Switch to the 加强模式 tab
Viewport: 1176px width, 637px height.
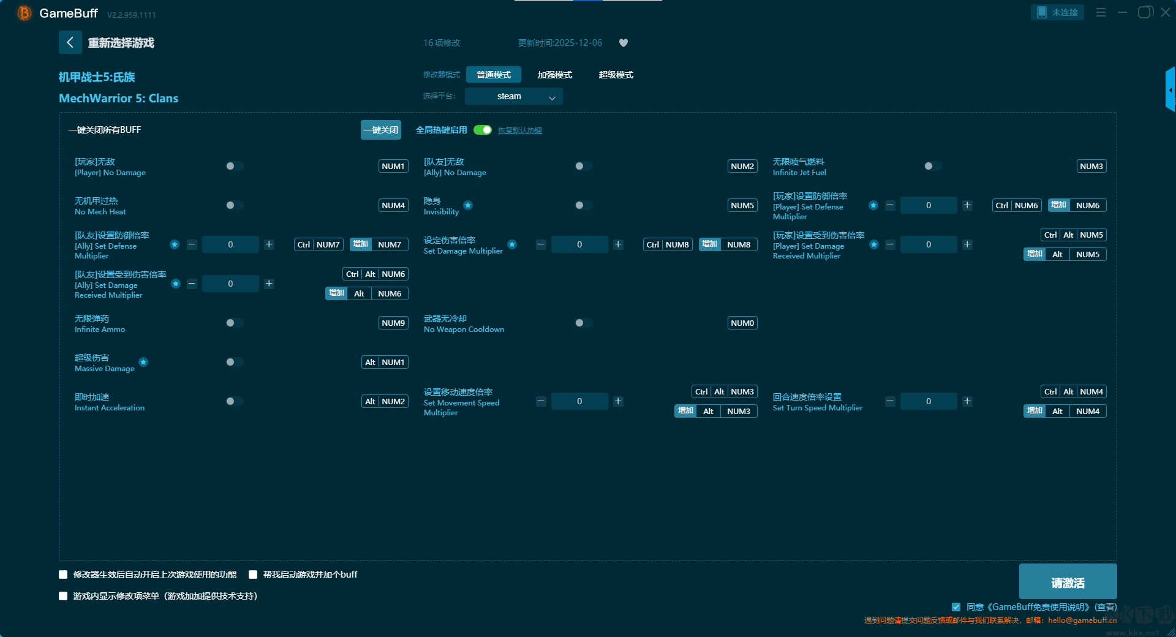pos(554,75)
